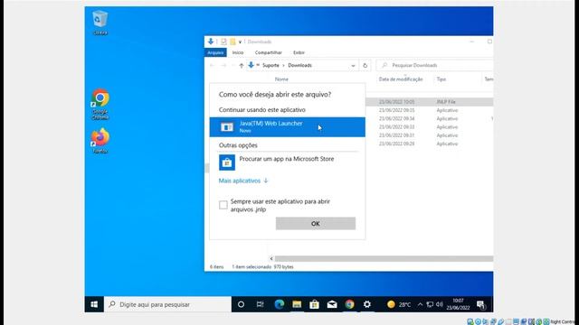Click the New folder quick access icon

point(233,42)
